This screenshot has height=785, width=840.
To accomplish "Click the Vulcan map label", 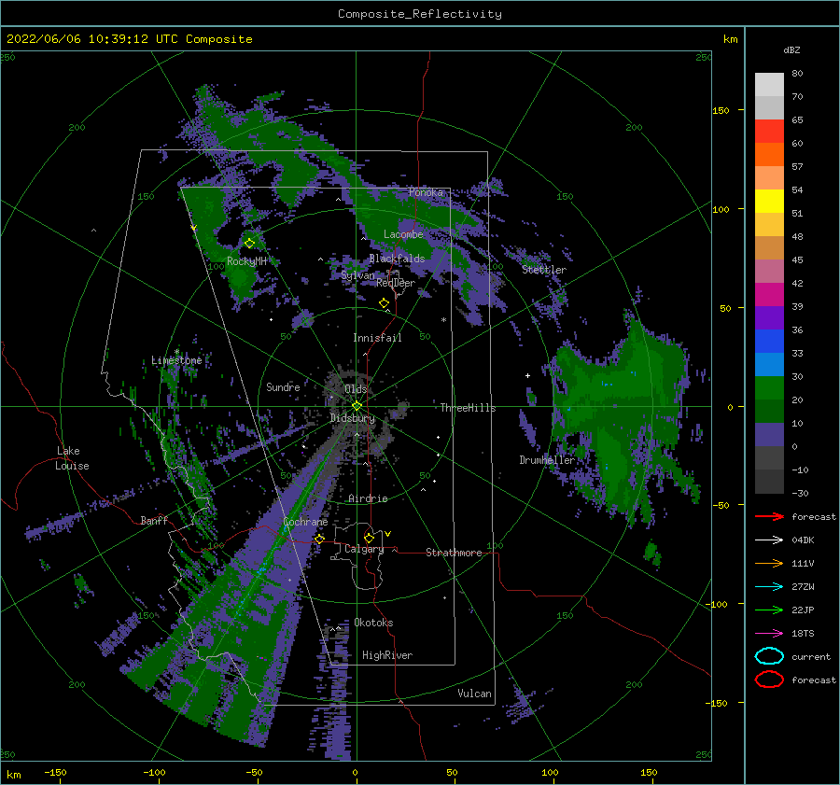I will click(x=474, y=694).
